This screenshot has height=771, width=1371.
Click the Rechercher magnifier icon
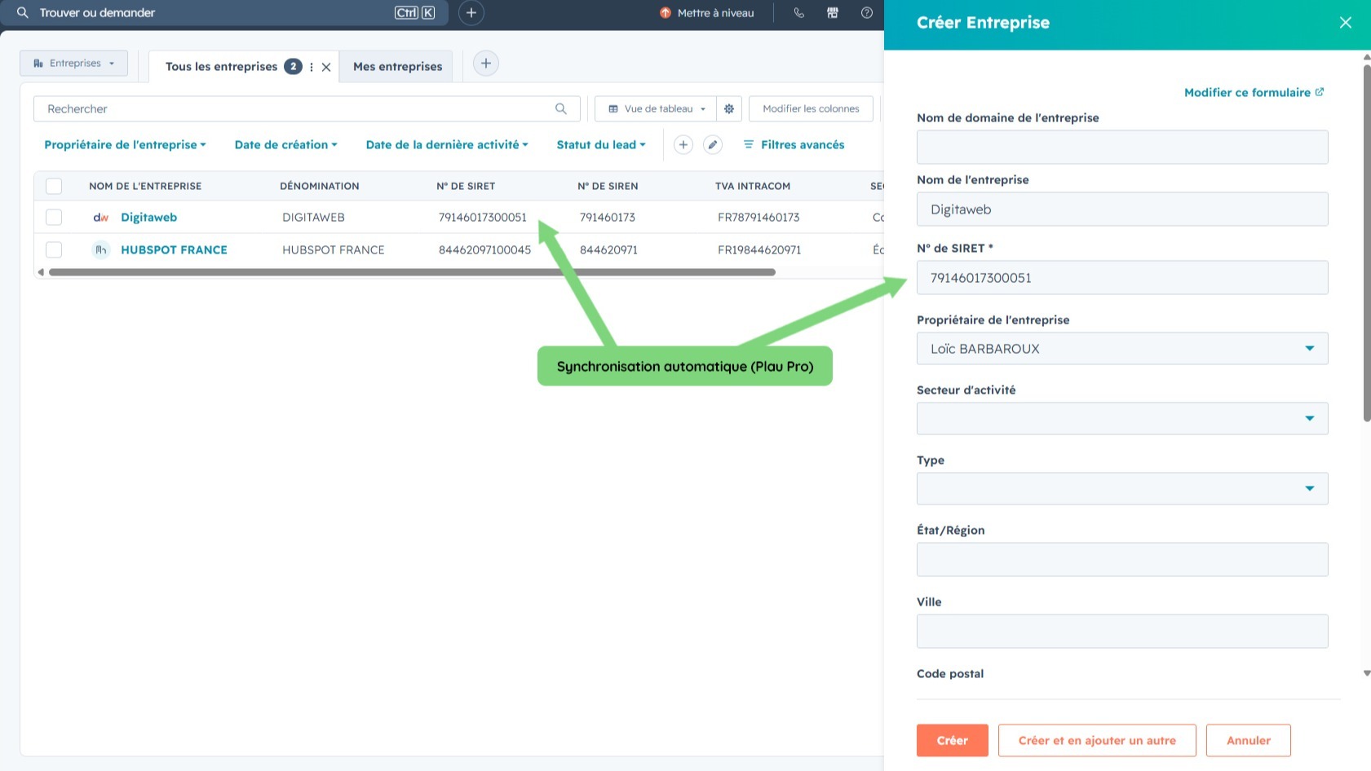[561, 108]
